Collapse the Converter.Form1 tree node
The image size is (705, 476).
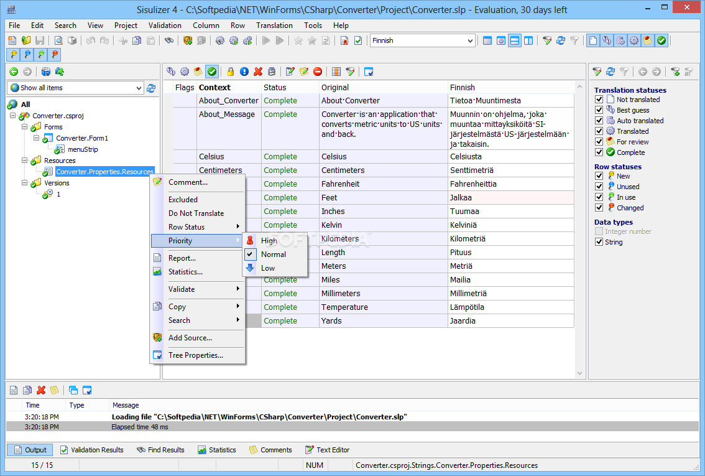[37, 138]
